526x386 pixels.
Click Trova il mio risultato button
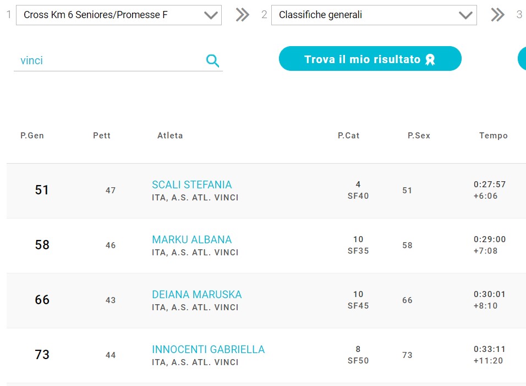370,59
